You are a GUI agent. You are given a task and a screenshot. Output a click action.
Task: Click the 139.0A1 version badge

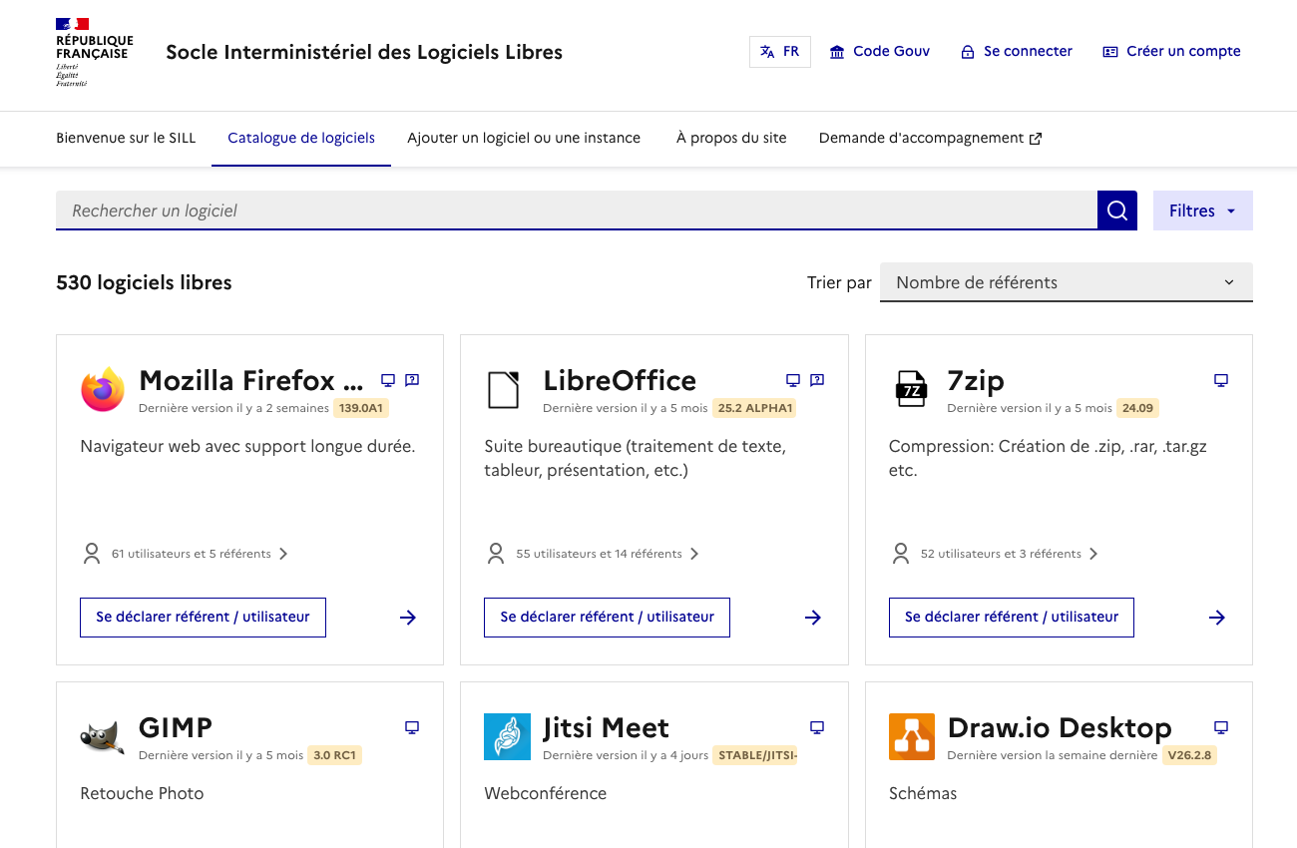click(362, 408)
